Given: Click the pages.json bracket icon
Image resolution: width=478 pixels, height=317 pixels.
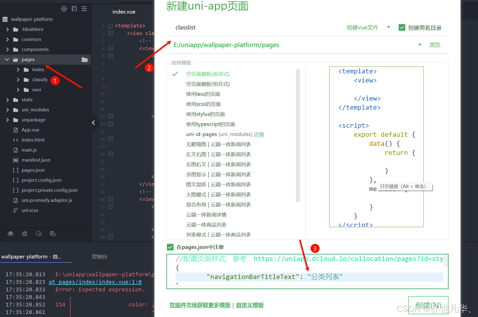Looking at the screenshot, I should [16, 170].
